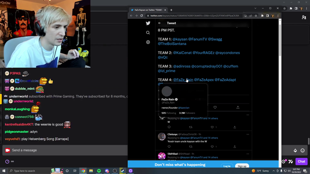Share the main tweet with the upload icon
The image size is (310, 174).
238,107
